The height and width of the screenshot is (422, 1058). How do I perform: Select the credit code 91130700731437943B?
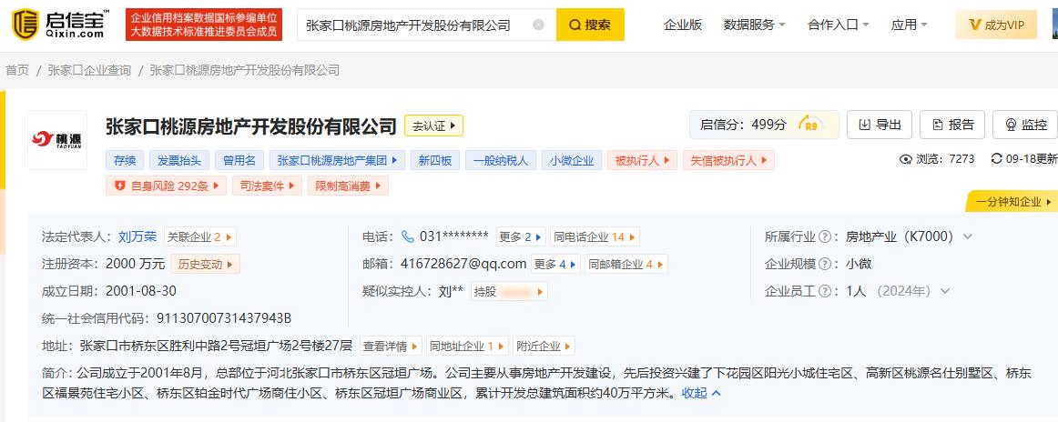coord(224,318)
